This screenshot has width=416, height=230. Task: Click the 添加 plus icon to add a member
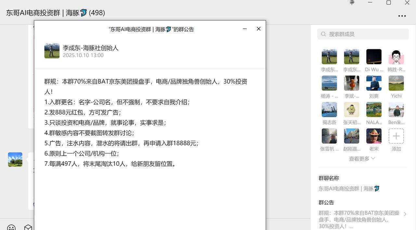coord(396,136)
